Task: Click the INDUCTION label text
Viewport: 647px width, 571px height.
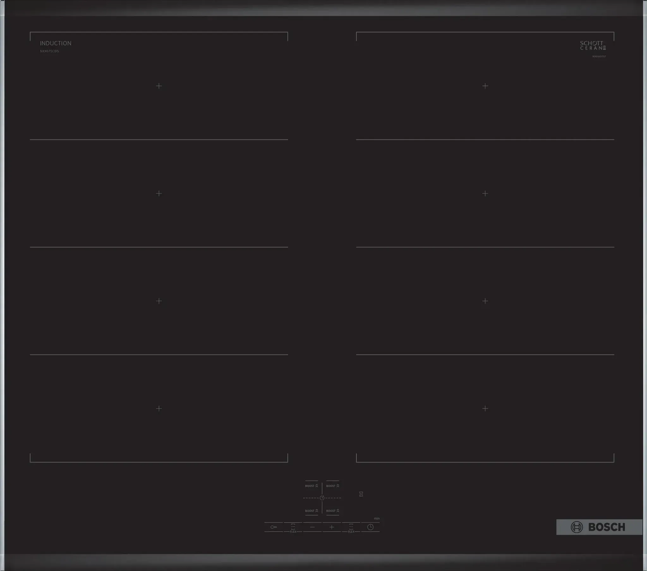Action: tap(55, 43)
